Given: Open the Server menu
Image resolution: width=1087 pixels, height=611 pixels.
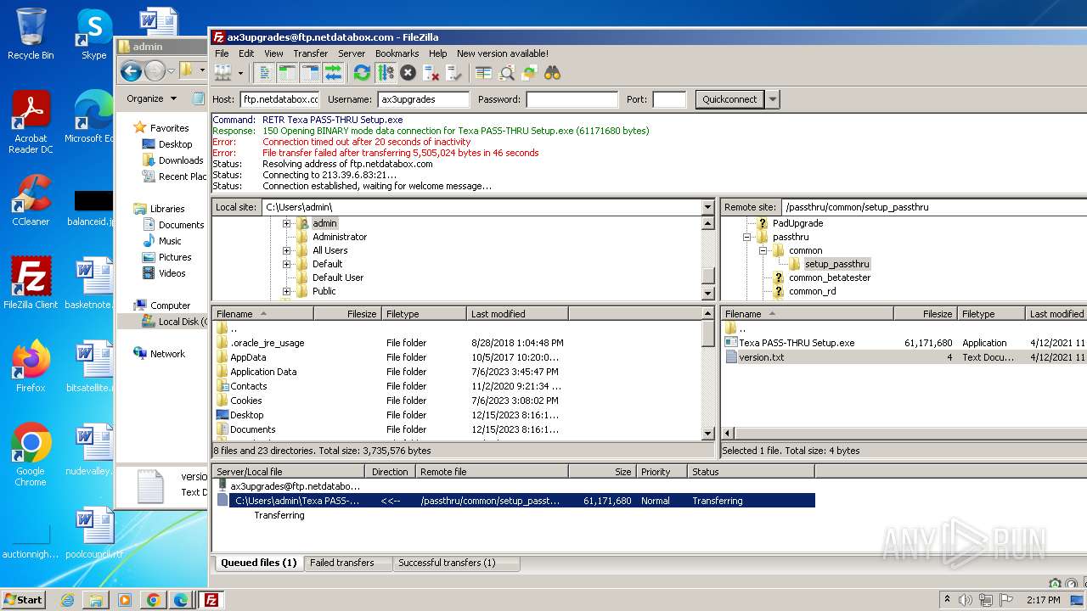Looking at the screenshot, I should click(x=352, y=53).
